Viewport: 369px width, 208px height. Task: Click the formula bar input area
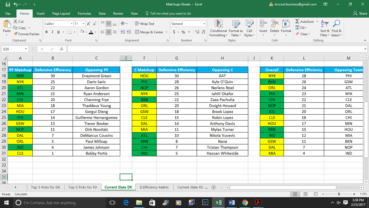215,49
